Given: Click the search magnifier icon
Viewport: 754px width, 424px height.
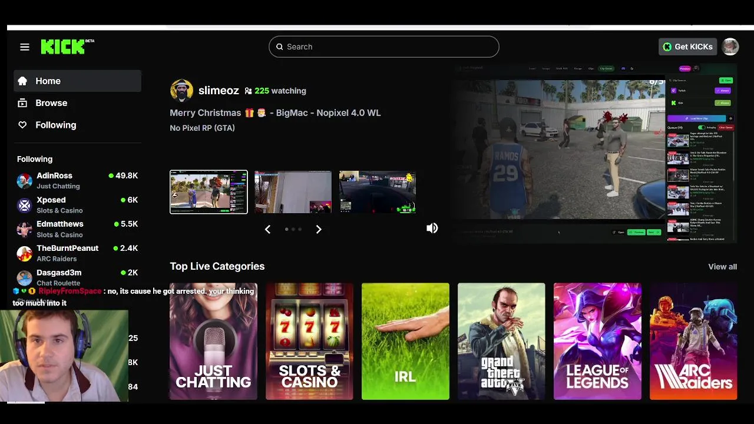Looking at the screenshot, I should tap(280, 47).
